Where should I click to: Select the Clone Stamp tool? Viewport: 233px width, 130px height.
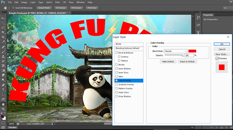pos(3,56)
